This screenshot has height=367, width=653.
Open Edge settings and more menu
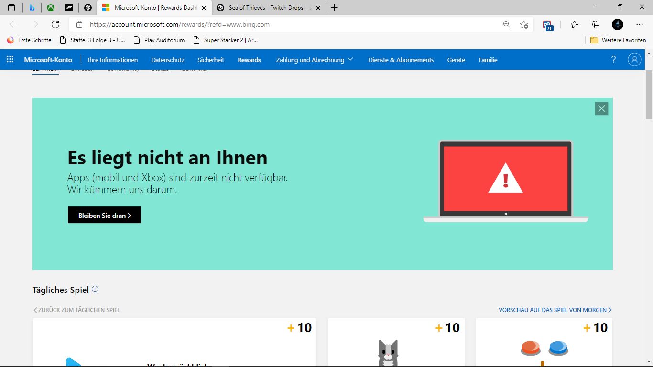639,24
